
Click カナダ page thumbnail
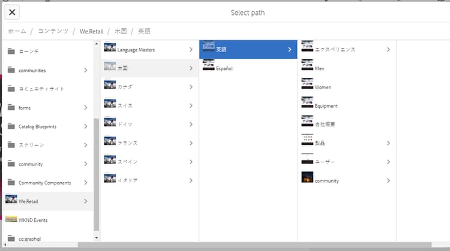point(110,84)
